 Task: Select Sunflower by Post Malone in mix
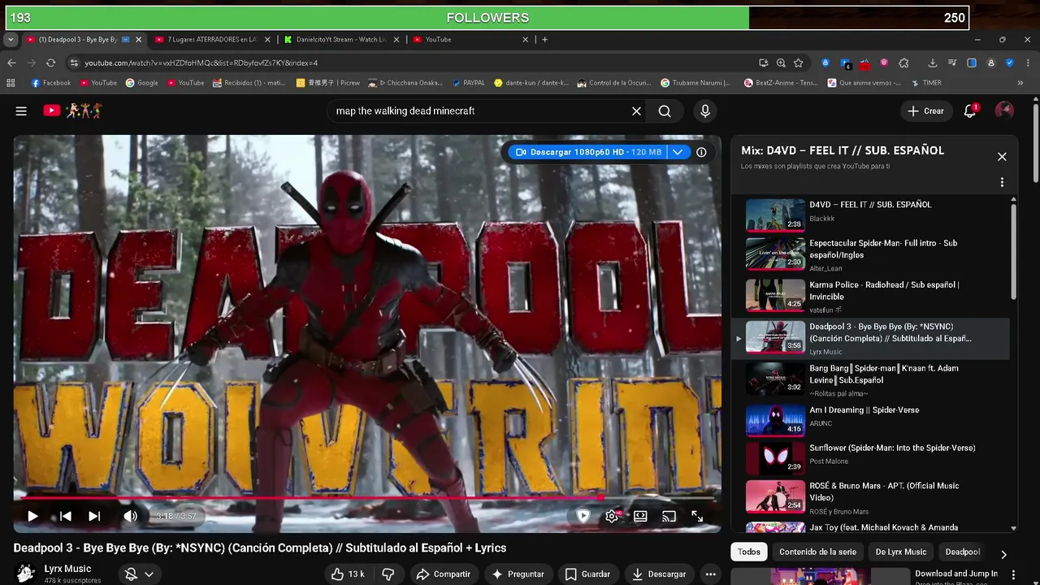pyautogui.click(x=870, y=458)
